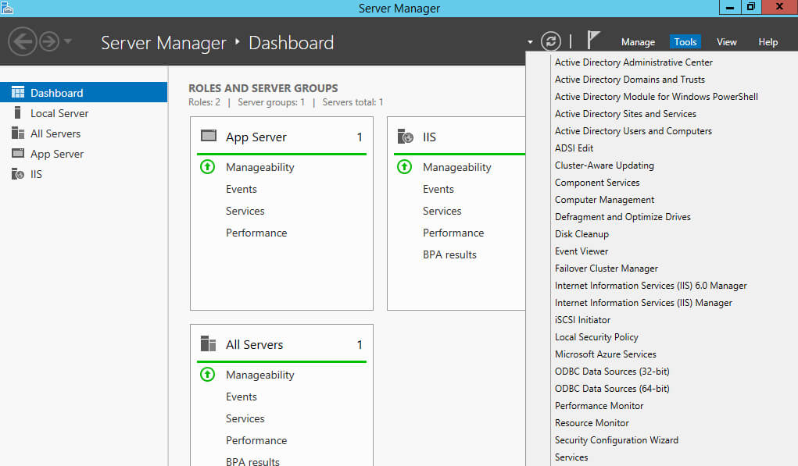
Task: Open Events in App Server tile
Action: pos(242,189)
